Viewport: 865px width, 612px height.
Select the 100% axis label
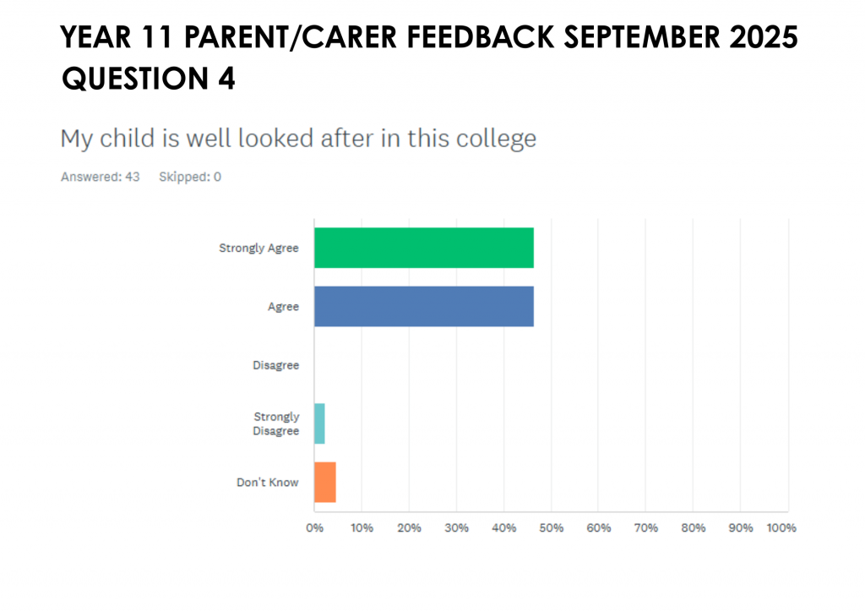781,527
